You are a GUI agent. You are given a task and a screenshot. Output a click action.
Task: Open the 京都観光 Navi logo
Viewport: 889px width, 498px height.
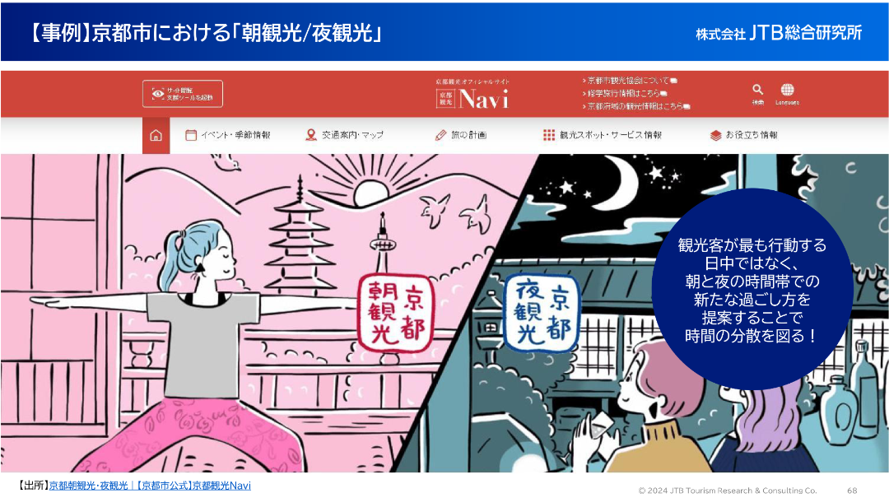472,95
